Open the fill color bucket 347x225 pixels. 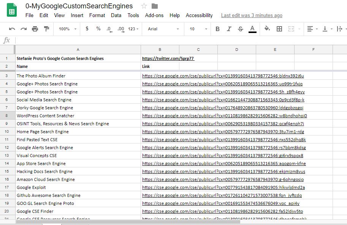[267, 28]
